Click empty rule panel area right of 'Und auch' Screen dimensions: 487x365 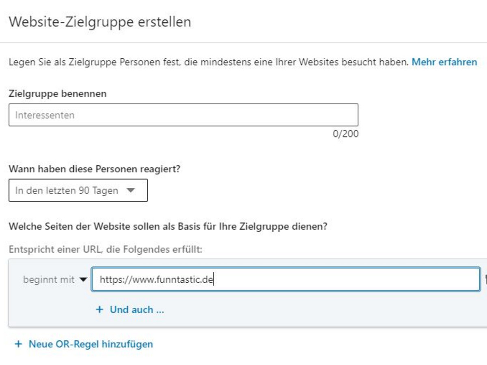click(325, 310)
